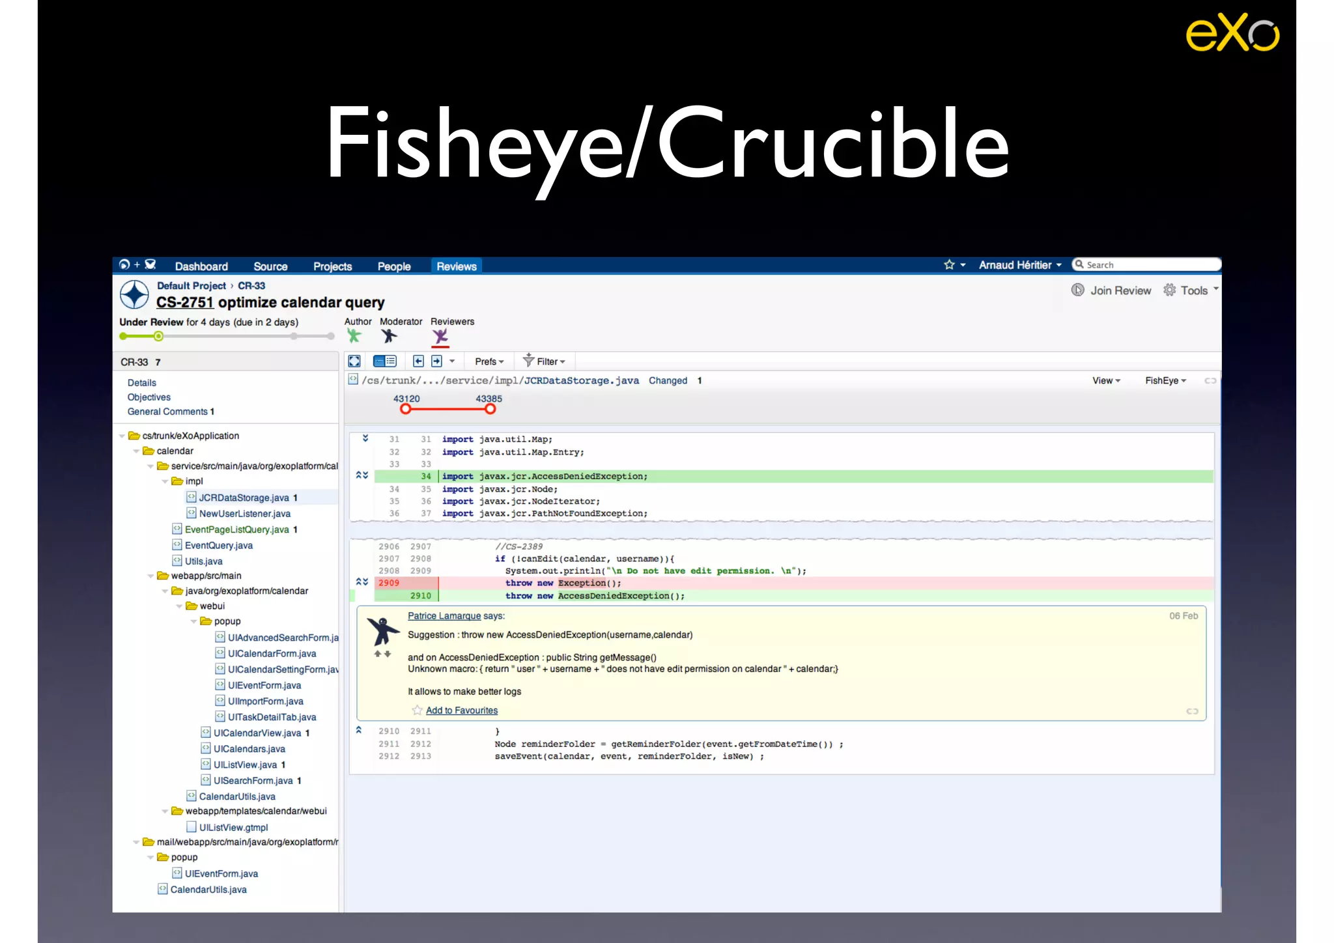Click the review progress timeline current marker
Image resolution: width=1334 pixels, height=943 pixels.
point(158,336)
